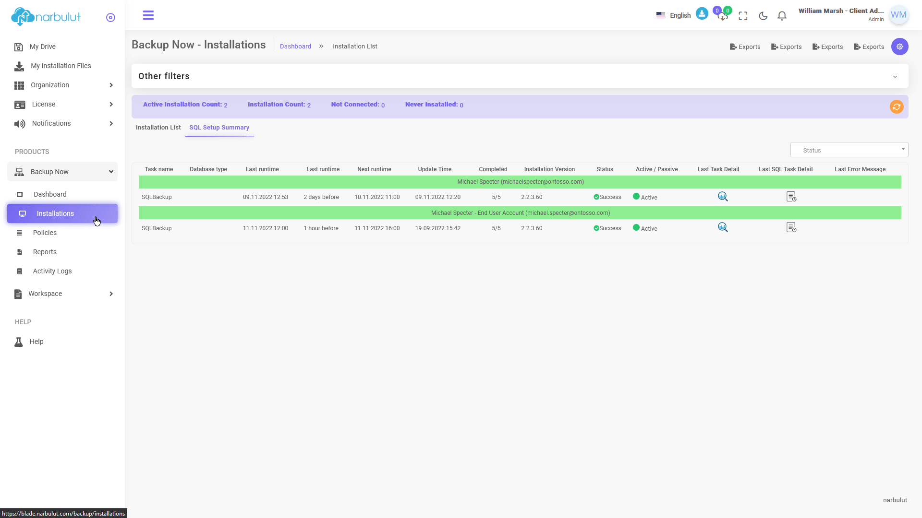Open the notifications bell icon
Screen dimensions: 922x518
click(x=782, y=16)
